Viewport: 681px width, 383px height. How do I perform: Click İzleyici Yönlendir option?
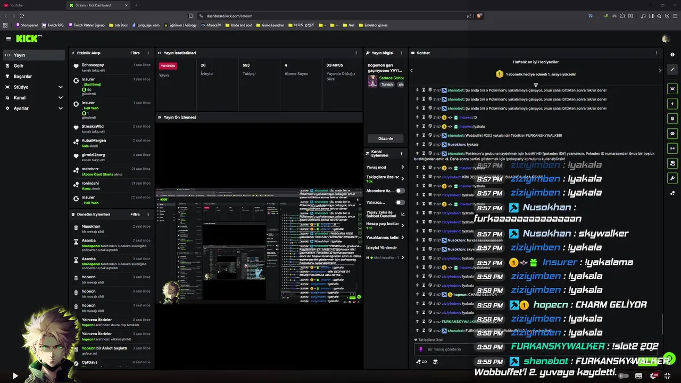[381, 248]
